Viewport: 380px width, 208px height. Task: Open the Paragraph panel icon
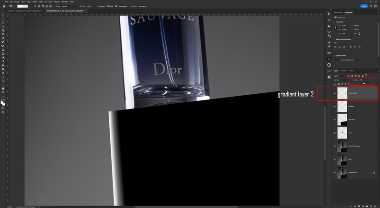click(x=329, y=46)
